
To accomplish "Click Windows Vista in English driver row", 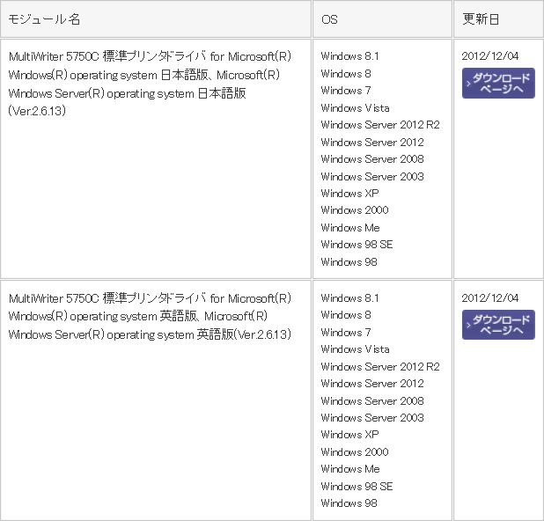I will pyautogui.click(x=355, y=349).
